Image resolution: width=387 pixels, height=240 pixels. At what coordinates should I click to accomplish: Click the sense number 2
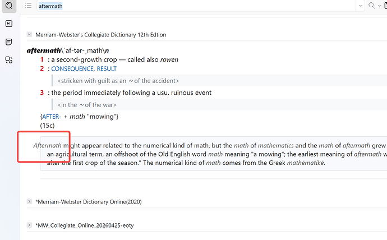click(x=42, y=69)
